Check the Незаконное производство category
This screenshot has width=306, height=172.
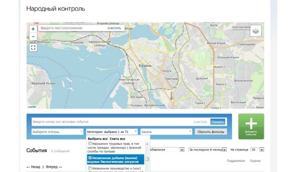click(90, 168)
